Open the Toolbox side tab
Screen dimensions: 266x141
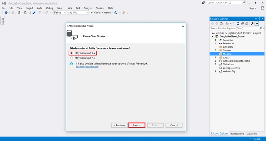tap(3, 21)
